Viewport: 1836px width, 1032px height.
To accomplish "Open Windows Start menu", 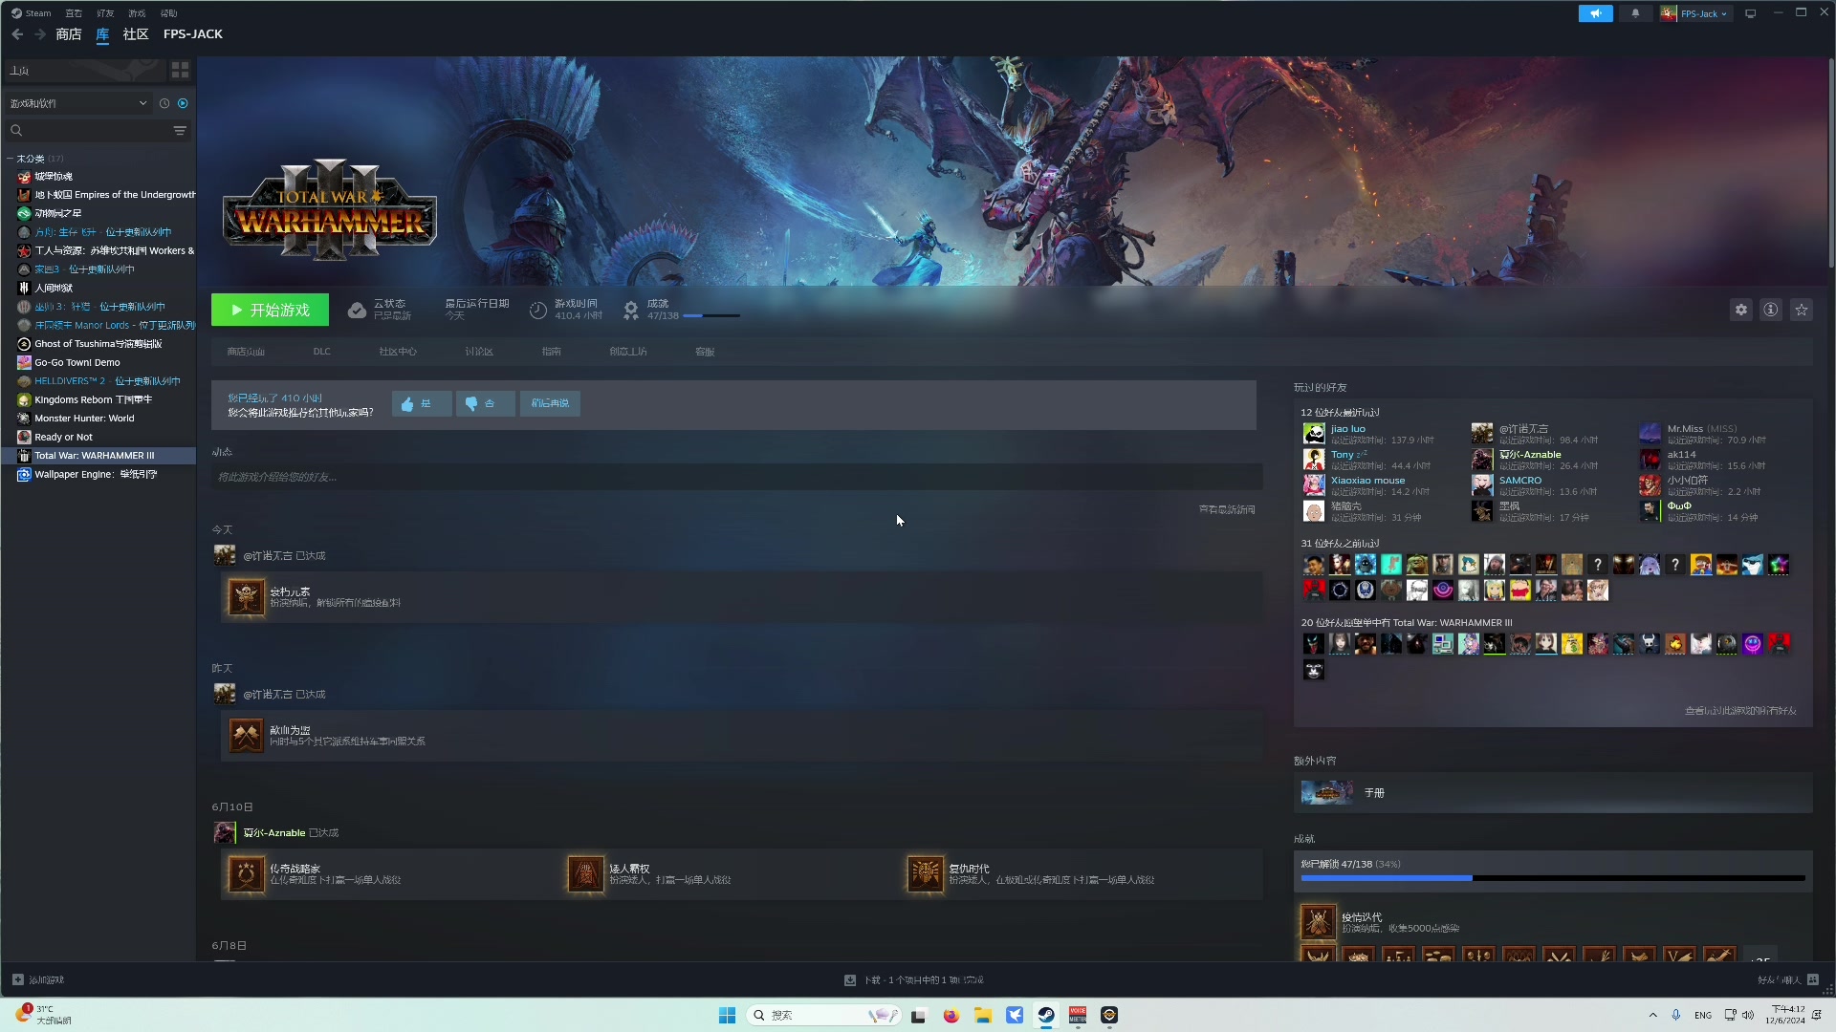I will [x=727, y=1015].
